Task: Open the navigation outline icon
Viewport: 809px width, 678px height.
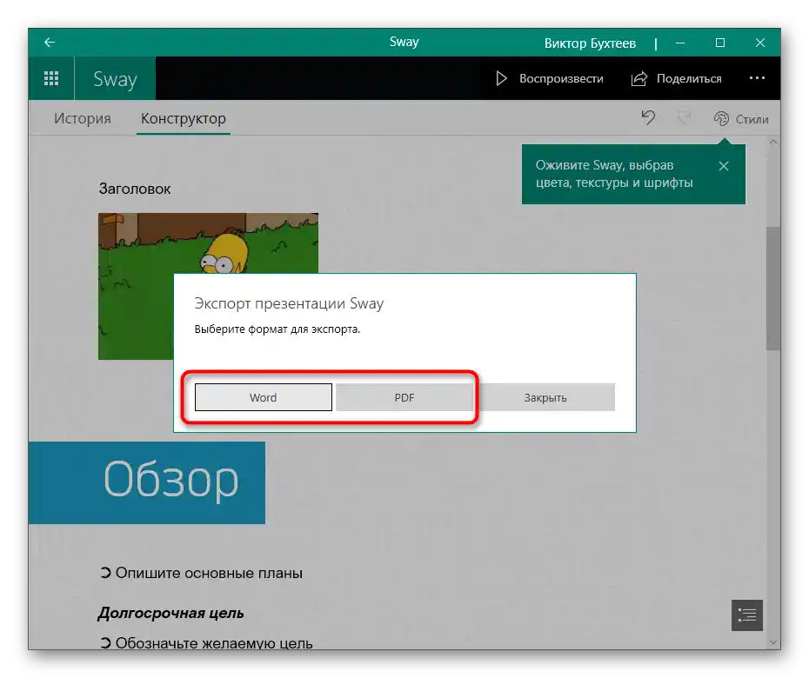Action: 746,615
